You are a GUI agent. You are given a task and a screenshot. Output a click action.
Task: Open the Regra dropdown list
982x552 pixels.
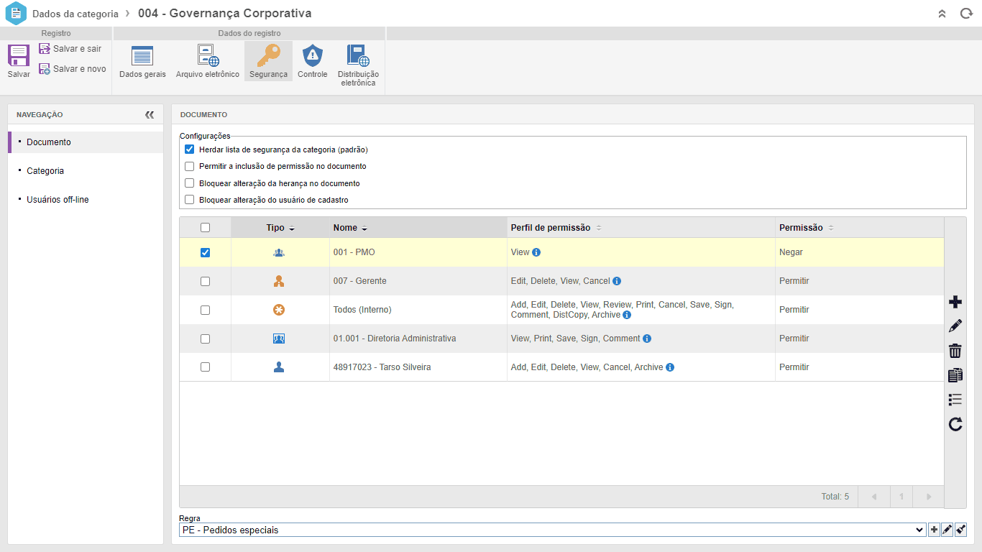point(551,530)
